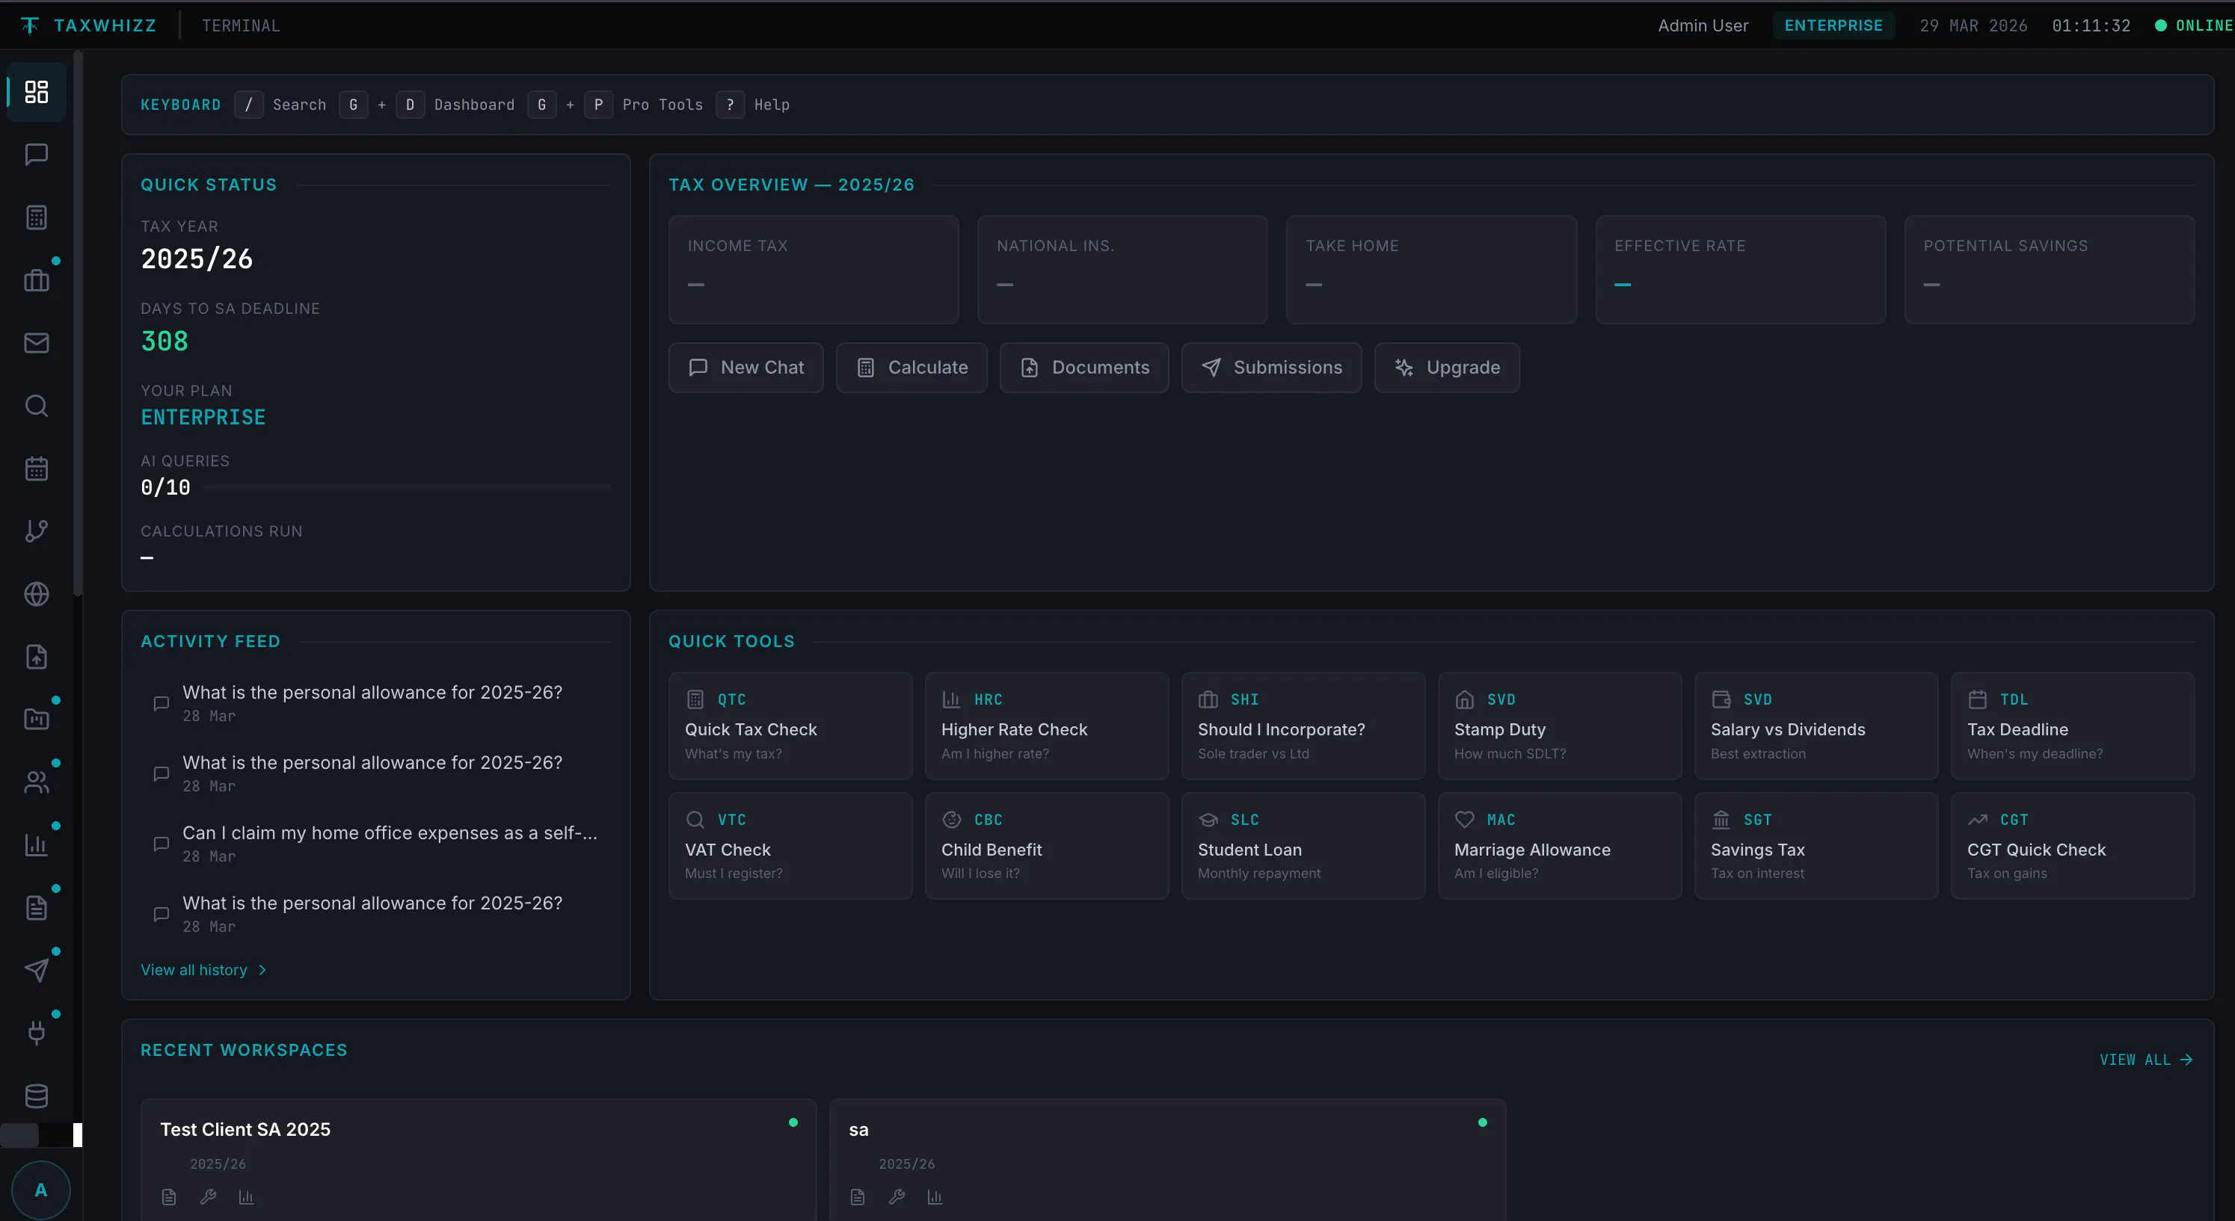Open document icon on Test Client SA 2025
Image resolution: width=2235 pixels, height=1221 pixels.
point(169,1197)
